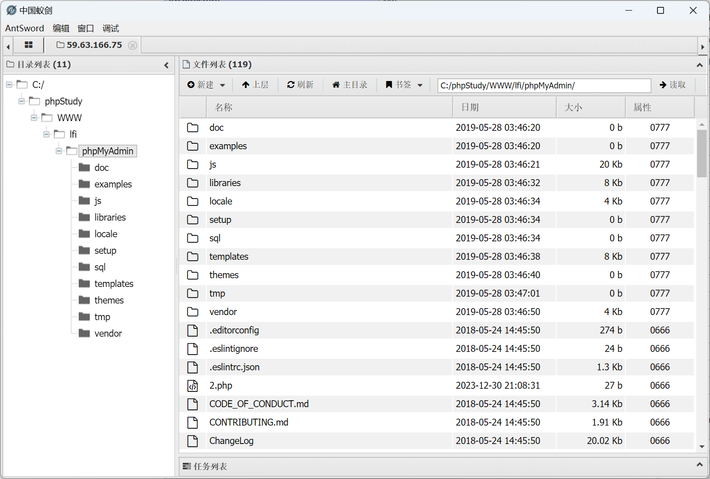Click the doc folder icon in file list

tap(192, 128)
